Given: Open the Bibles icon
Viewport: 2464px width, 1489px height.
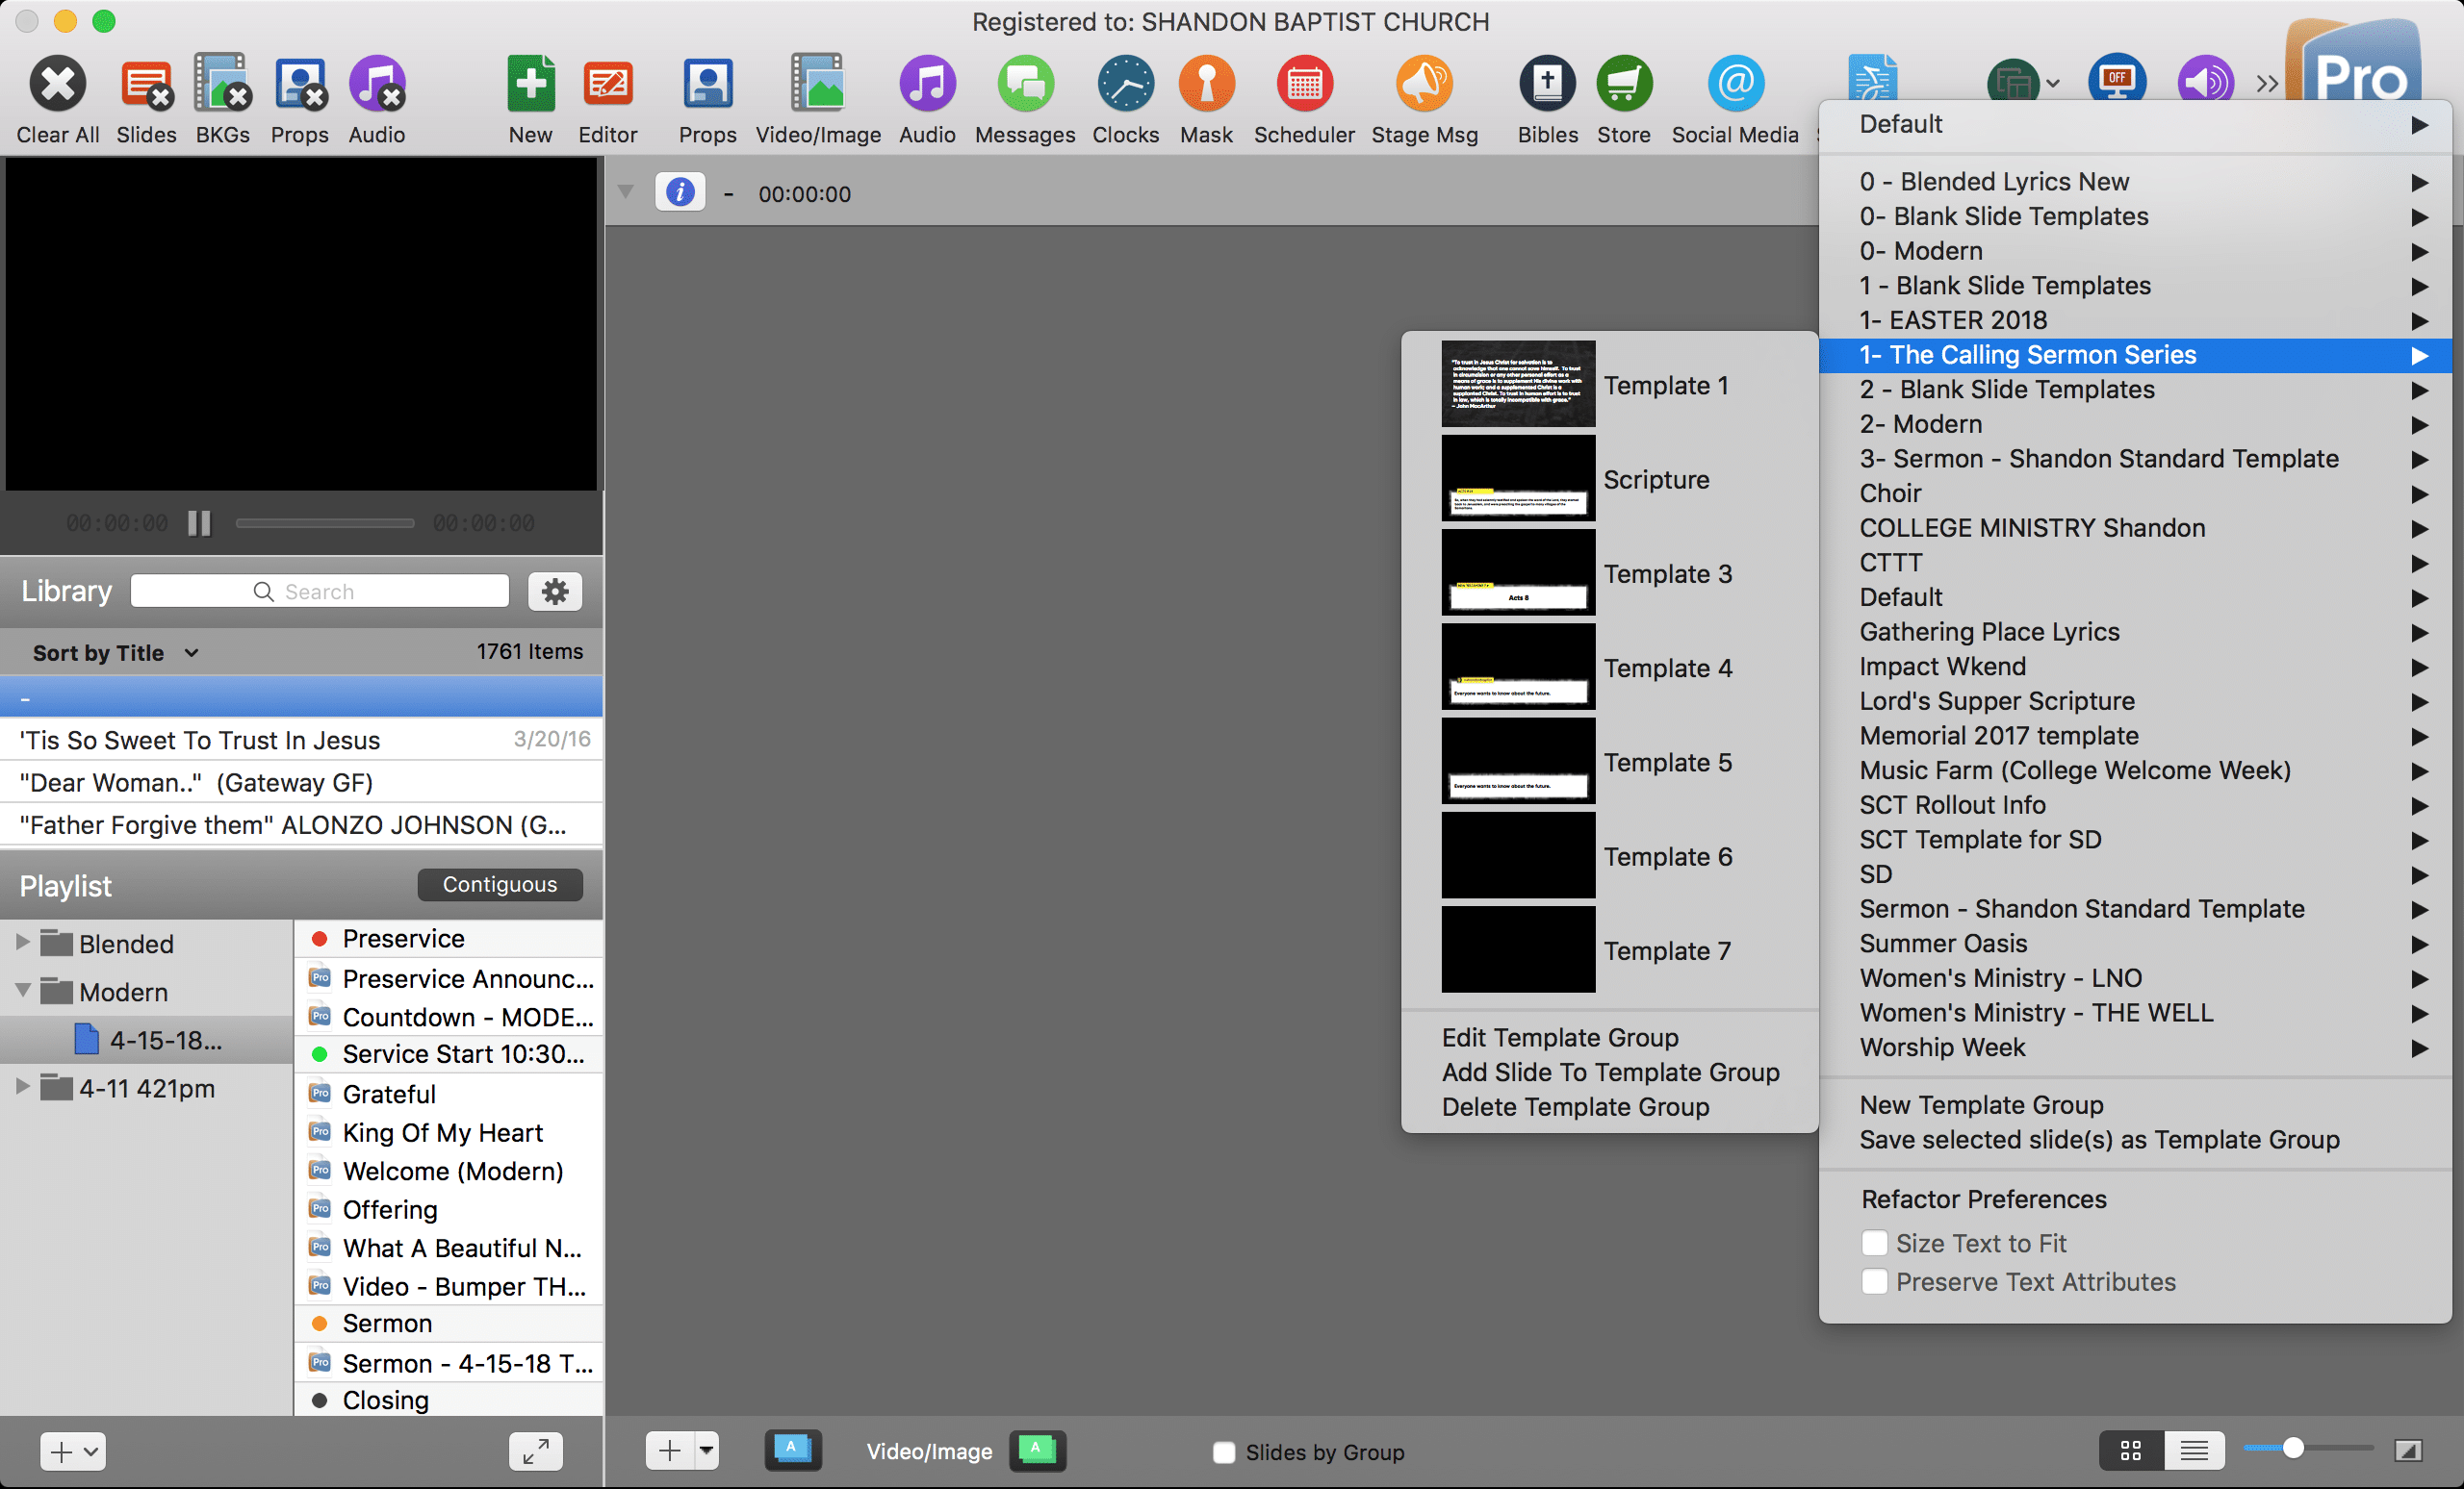Looking at the screenshot, I should coord(1547,83).
